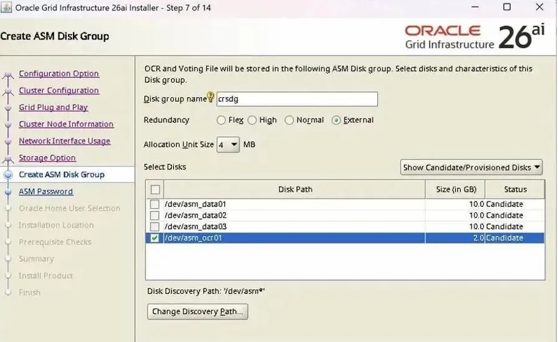Select the Flex redundancy option

point(221,120)
